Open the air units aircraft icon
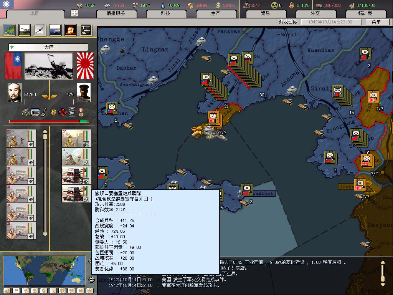The width and height of the screenshot is (393, 295). [x=40, y=30]
